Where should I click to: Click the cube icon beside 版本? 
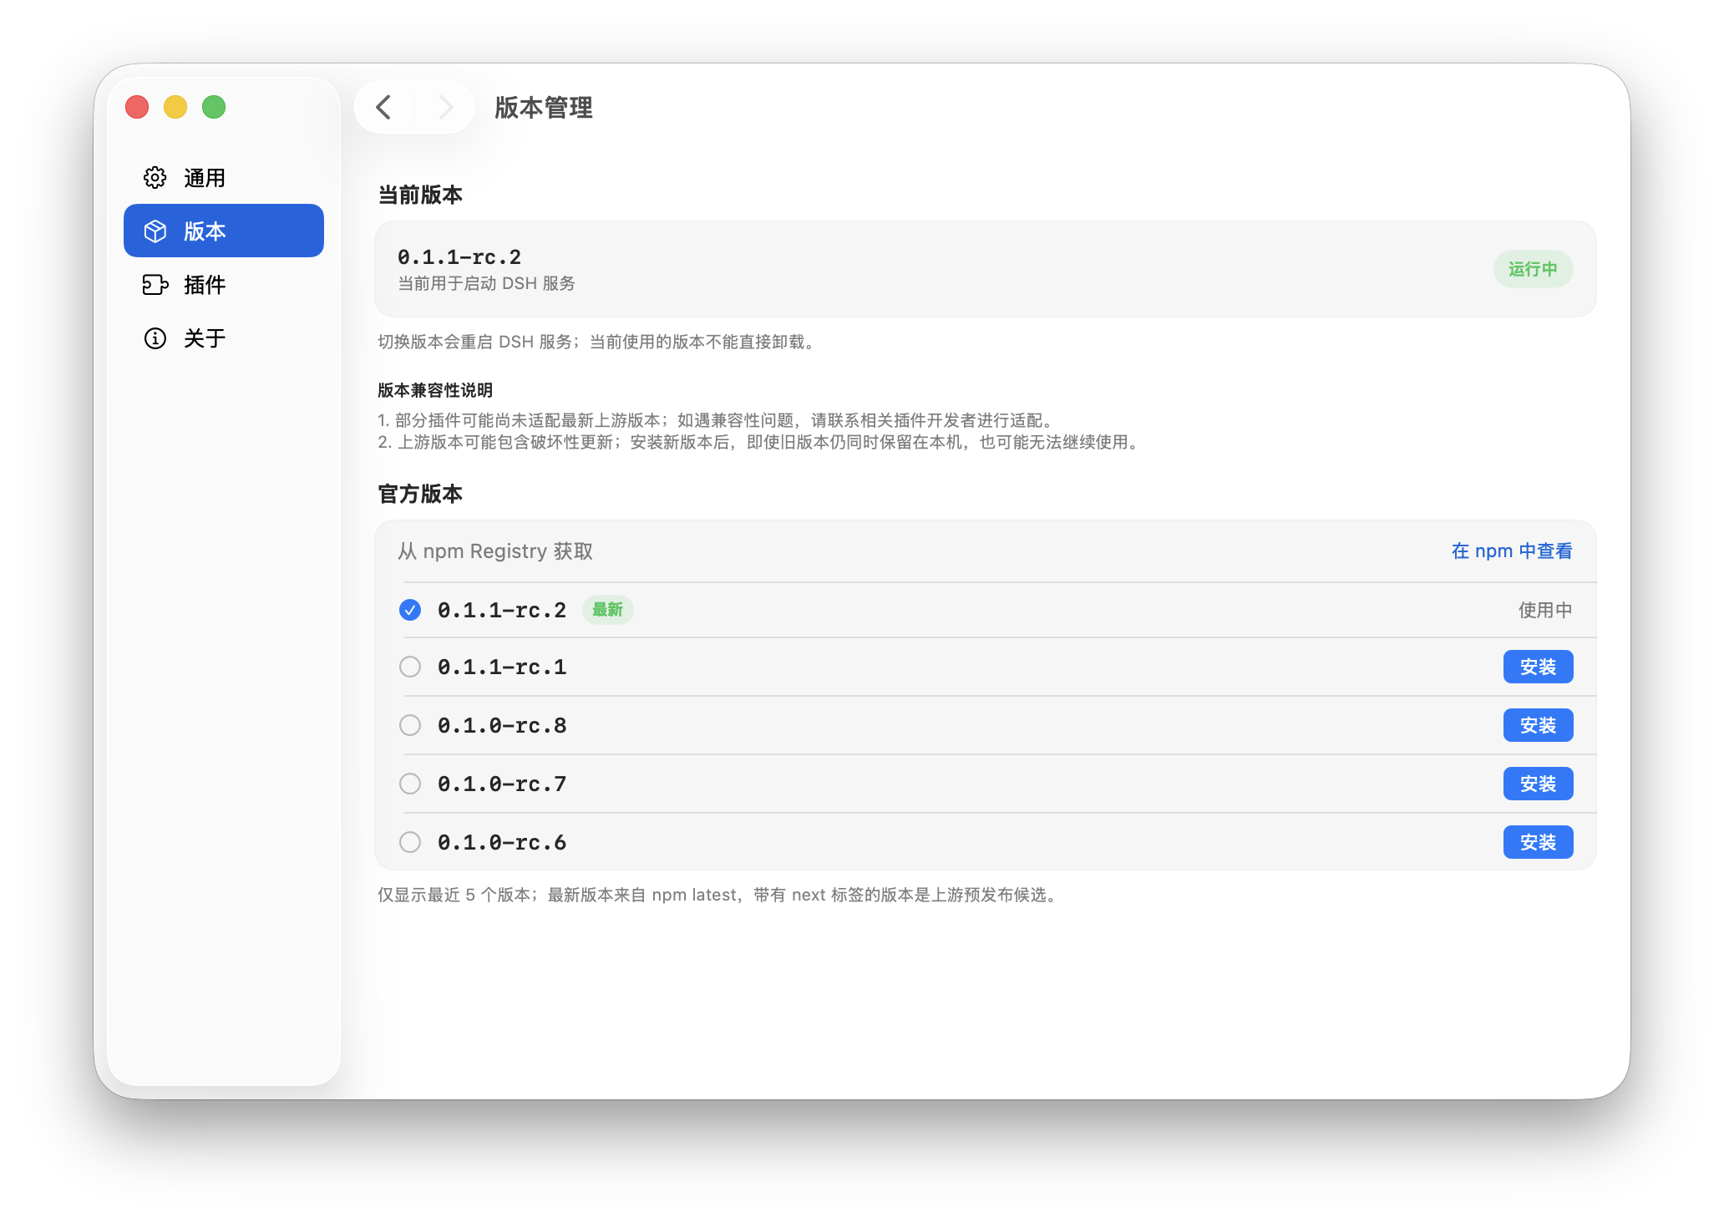coord(155,231)
